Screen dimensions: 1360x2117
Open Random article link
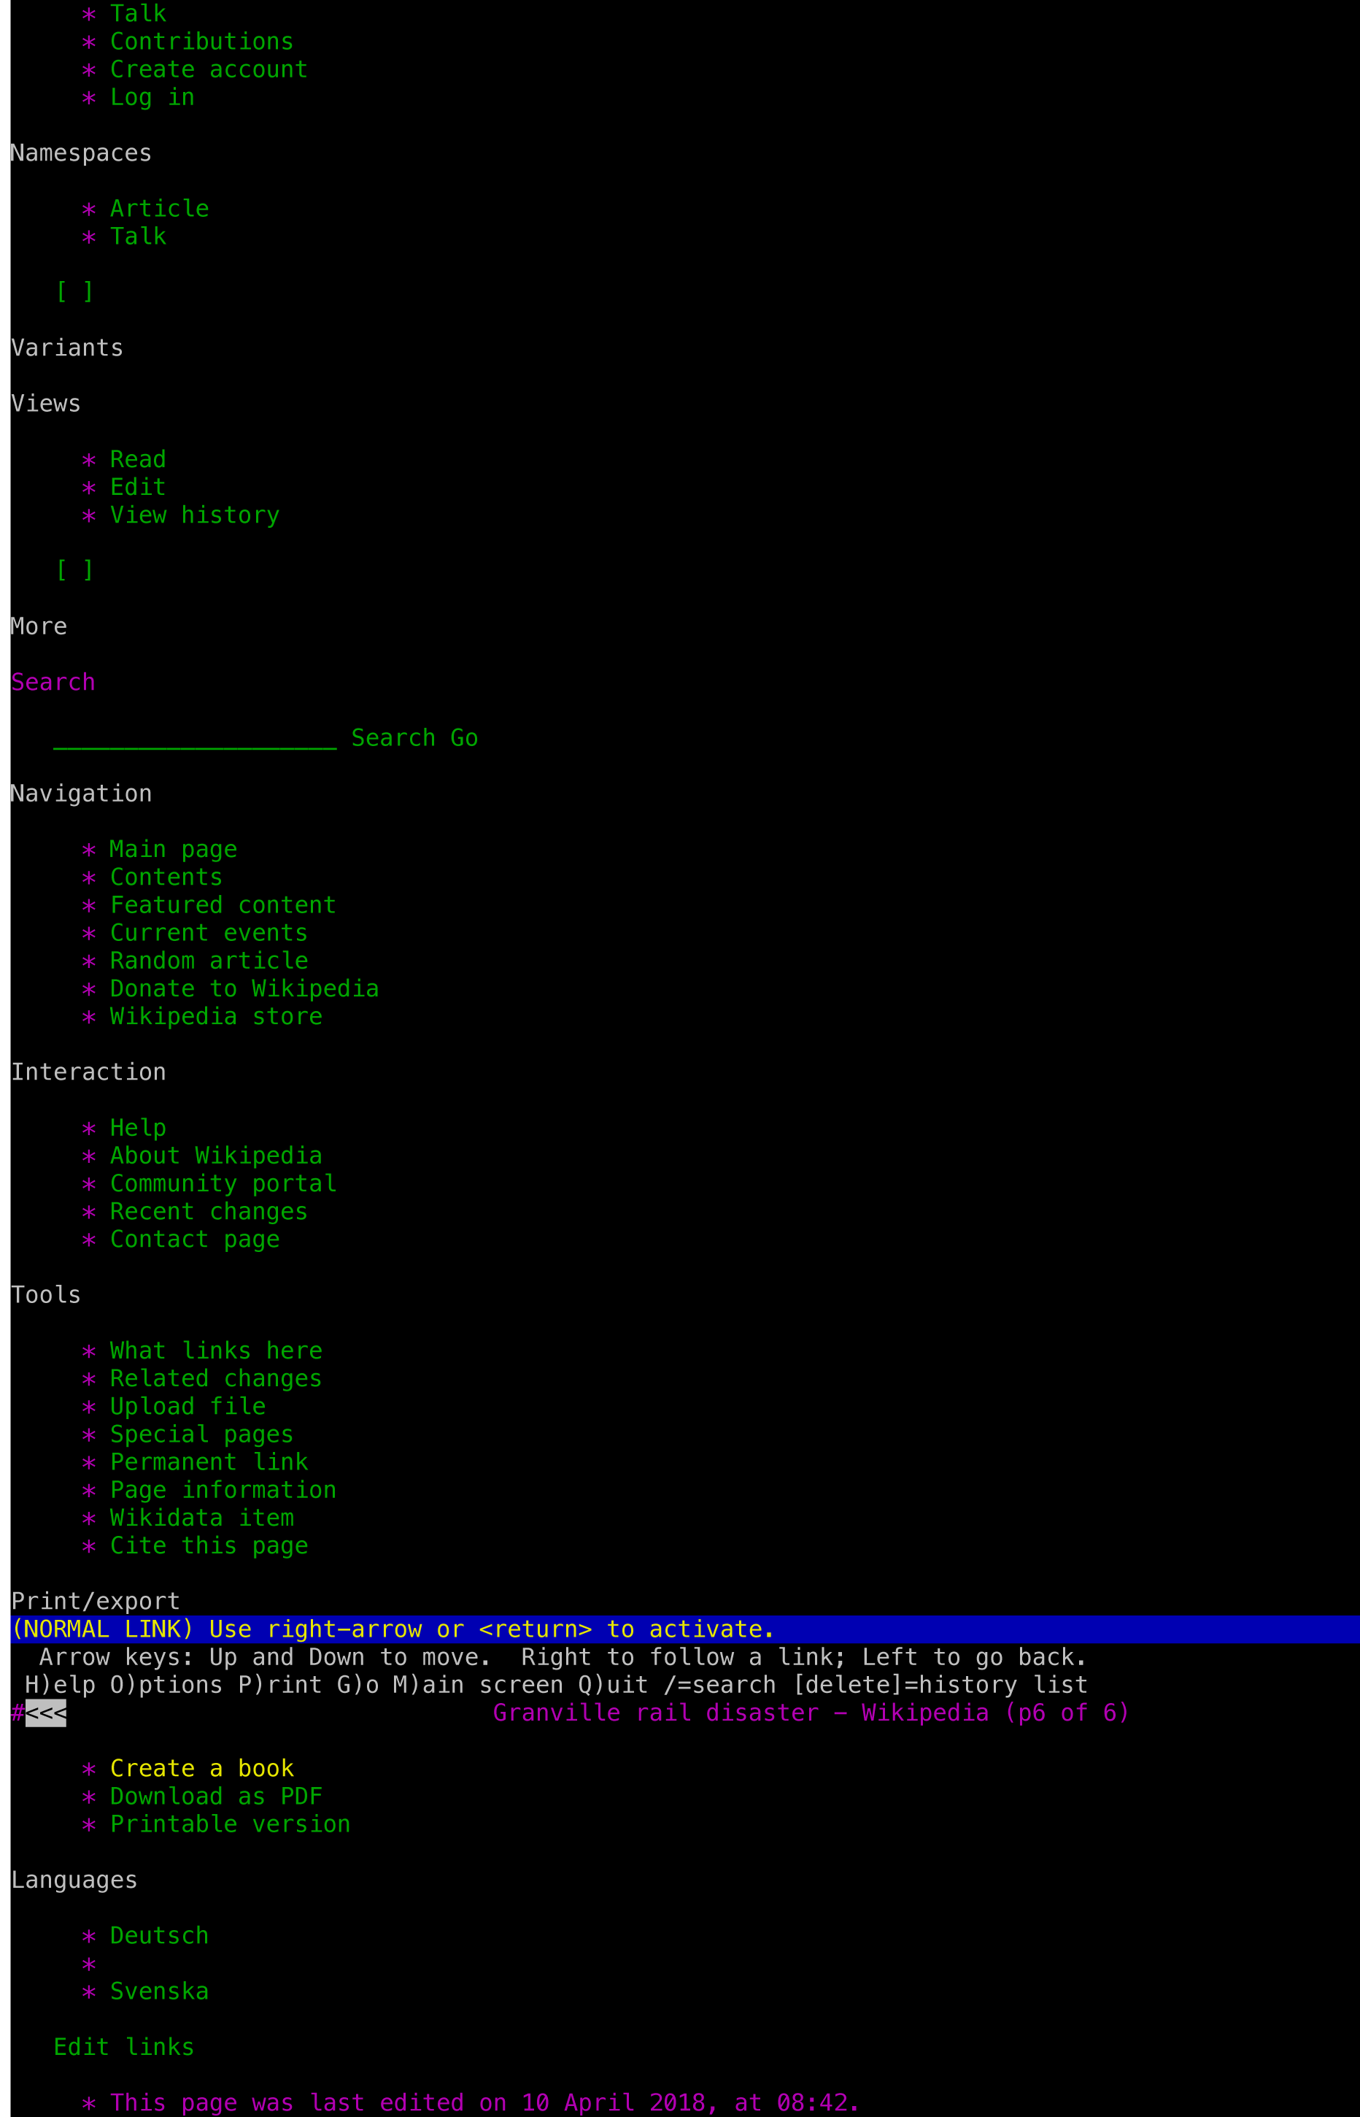point(209,961)
